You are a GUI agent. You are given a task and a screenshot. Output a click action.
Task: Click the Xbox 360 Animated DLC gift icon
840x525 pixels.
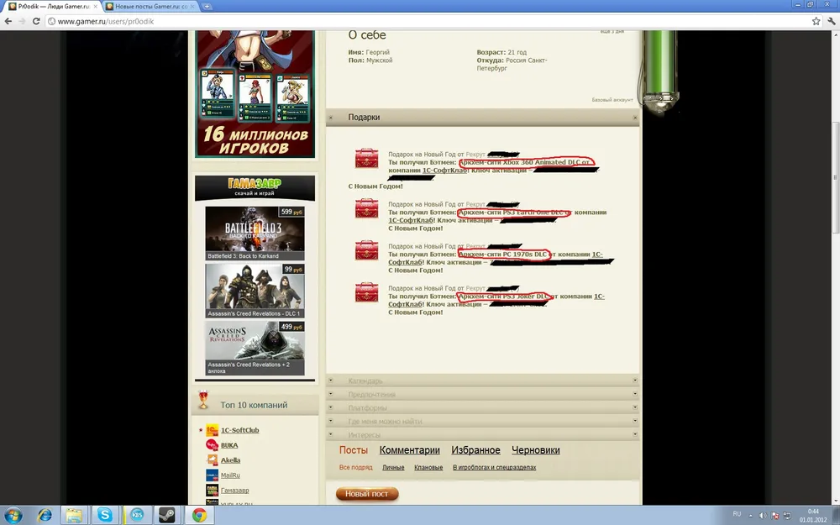coord(366,159)
